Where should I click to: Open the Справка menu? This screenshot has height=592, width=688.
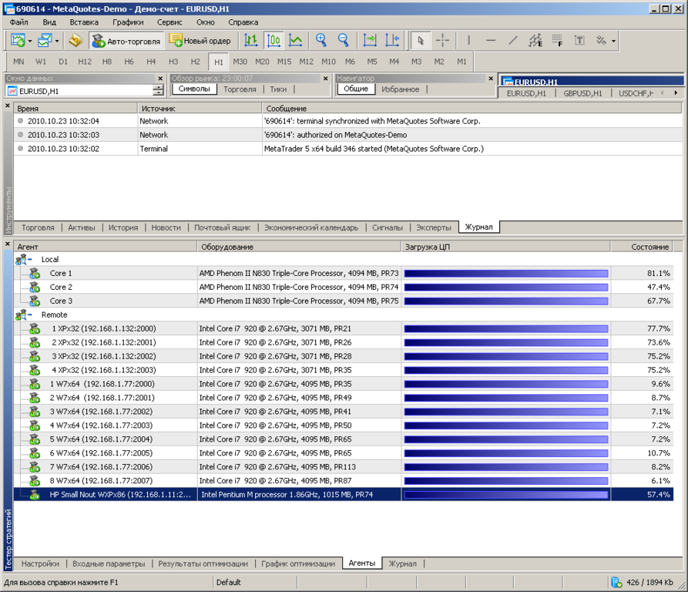pyautogui.click(x=243, y=22)
